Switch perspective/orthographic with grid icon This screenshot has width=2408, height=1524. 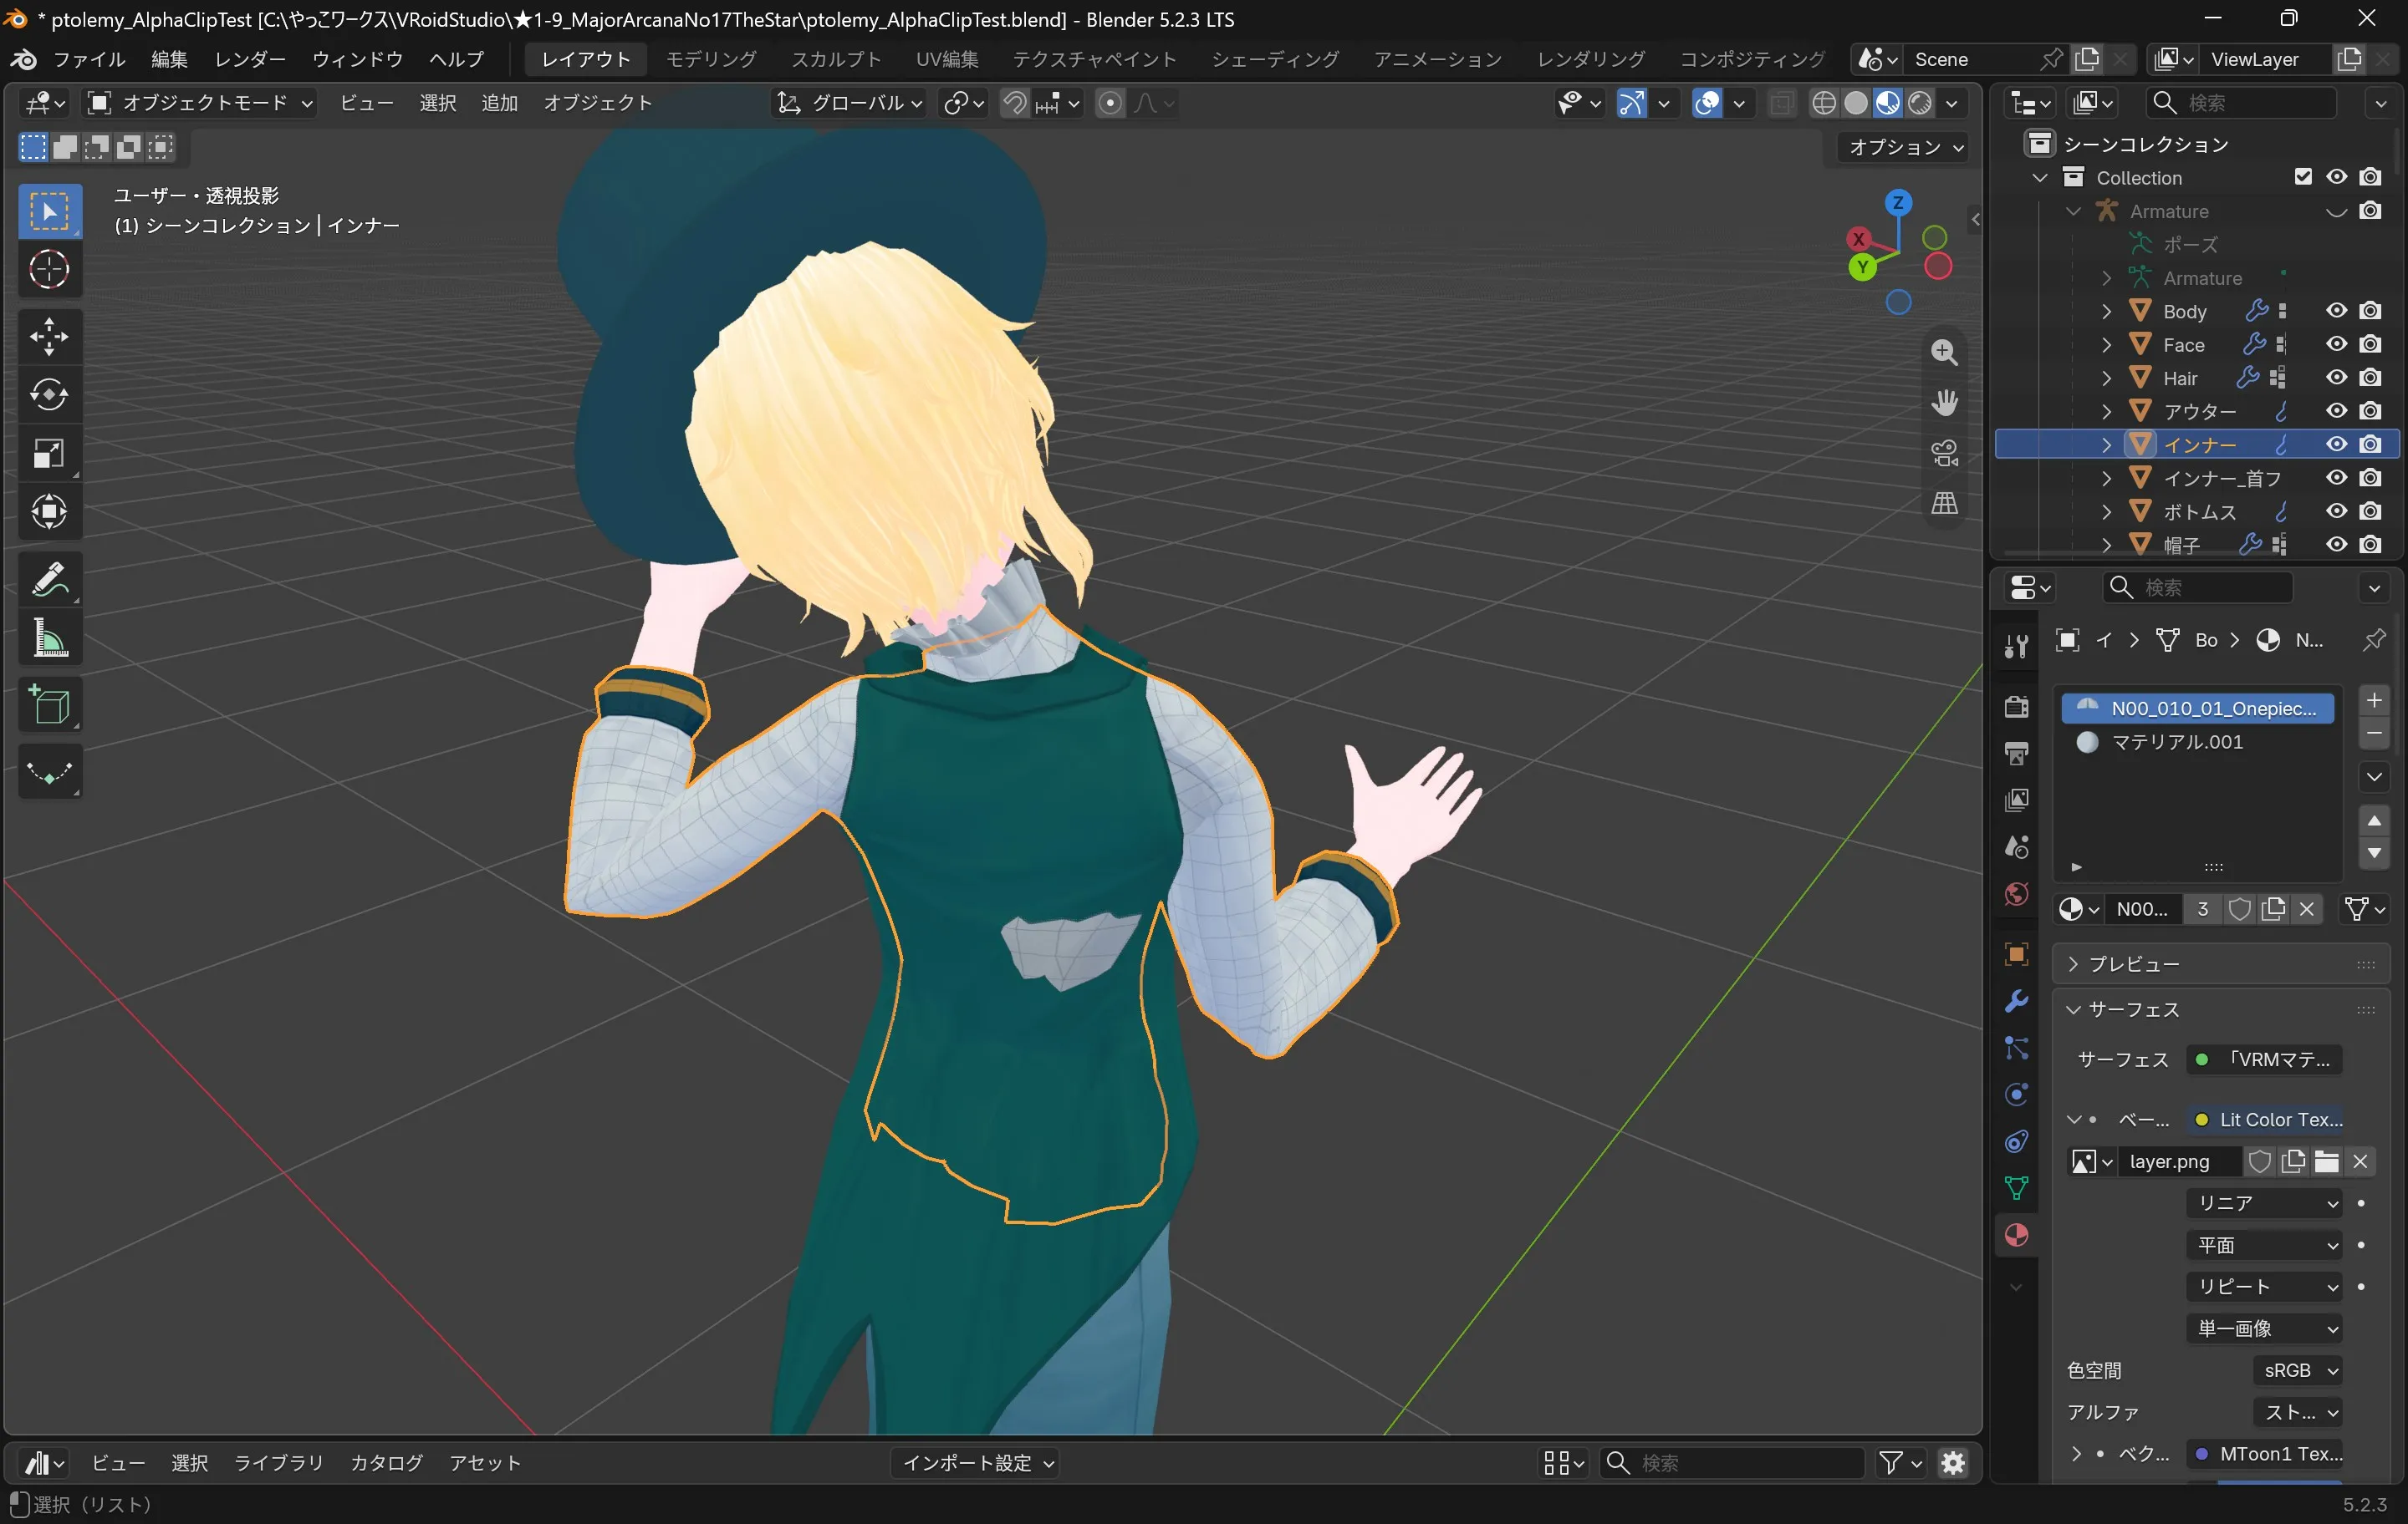[x=1944, y=503]
